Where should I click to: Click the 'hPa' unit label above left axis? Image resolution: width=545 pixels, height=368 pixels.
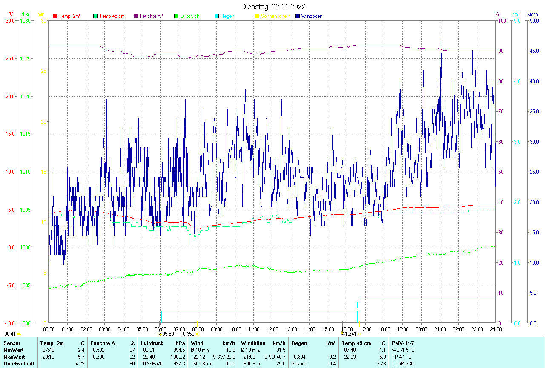(x=24, y=14)
